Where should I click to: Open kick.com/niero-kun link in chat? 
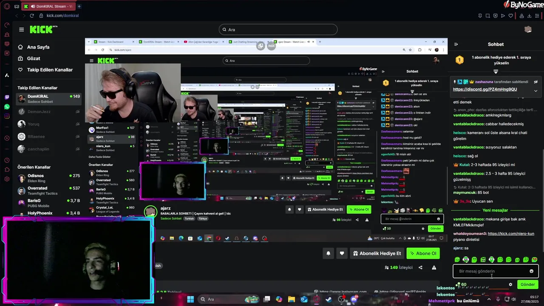pos(511,234)
